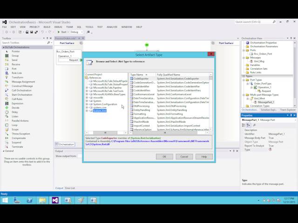Select the Pointer tool in Toolbox
This screenshot has height=223, width=298.
coord(15,52)
